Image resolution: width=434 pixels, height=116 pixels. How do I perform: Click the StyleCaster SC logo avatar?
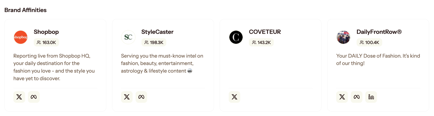pyautogui.click(x=128, y=37)
